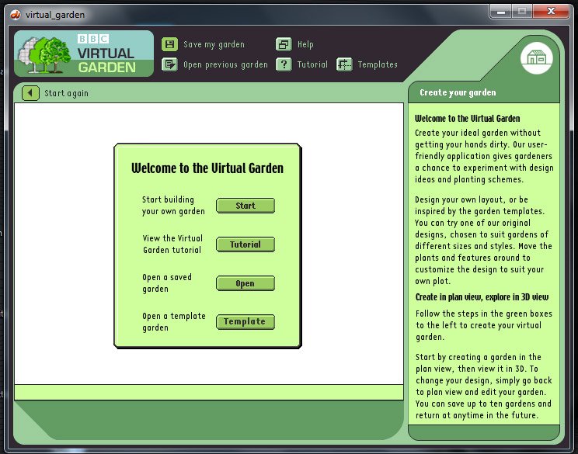The image size is (578, 454).
Task: Click the Tutorial button in welcome box
Action: (x=245, y=244)
